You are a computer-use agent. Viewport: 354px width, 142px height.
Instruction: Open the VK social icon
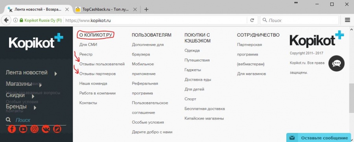pyautogui.click(x=46, y=129)
